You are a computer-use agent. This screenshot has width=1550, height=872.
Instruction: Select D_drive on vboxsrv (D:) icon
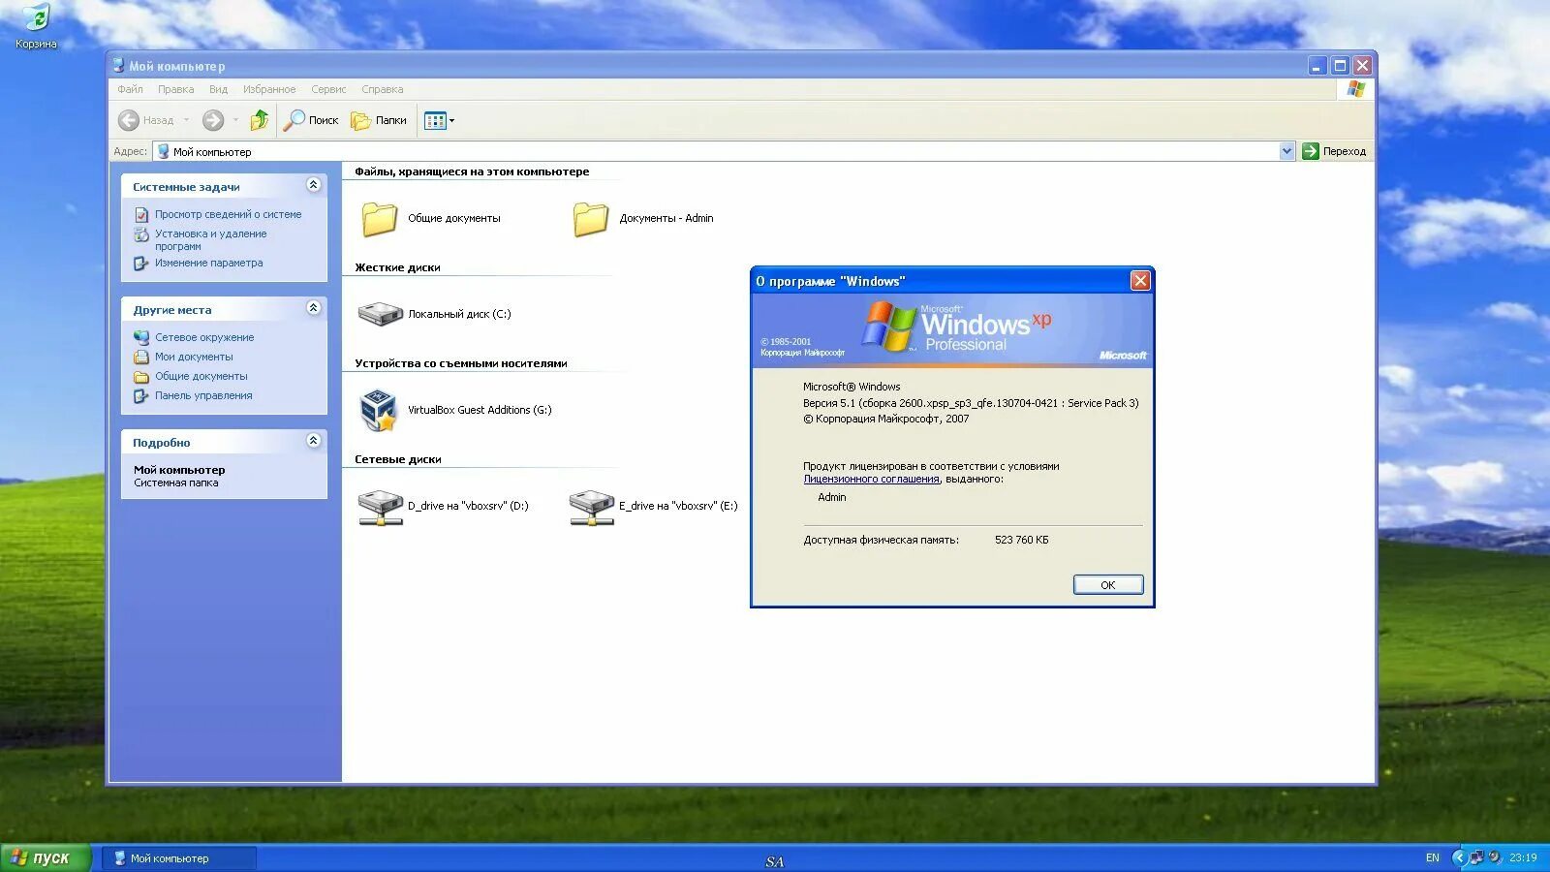pyautogui.click(x=380, y=507)
